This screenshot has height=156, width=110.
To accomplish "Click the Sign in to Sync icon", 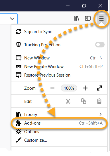I will tap(19, 32).
